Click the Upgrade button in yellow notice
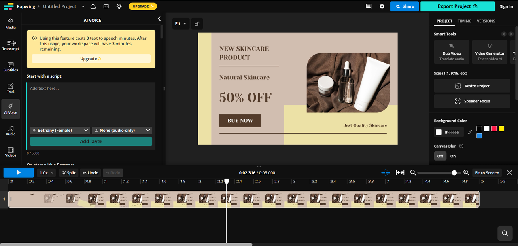The width and height of the screenshot is (518, 246). (x=91, y=59)
